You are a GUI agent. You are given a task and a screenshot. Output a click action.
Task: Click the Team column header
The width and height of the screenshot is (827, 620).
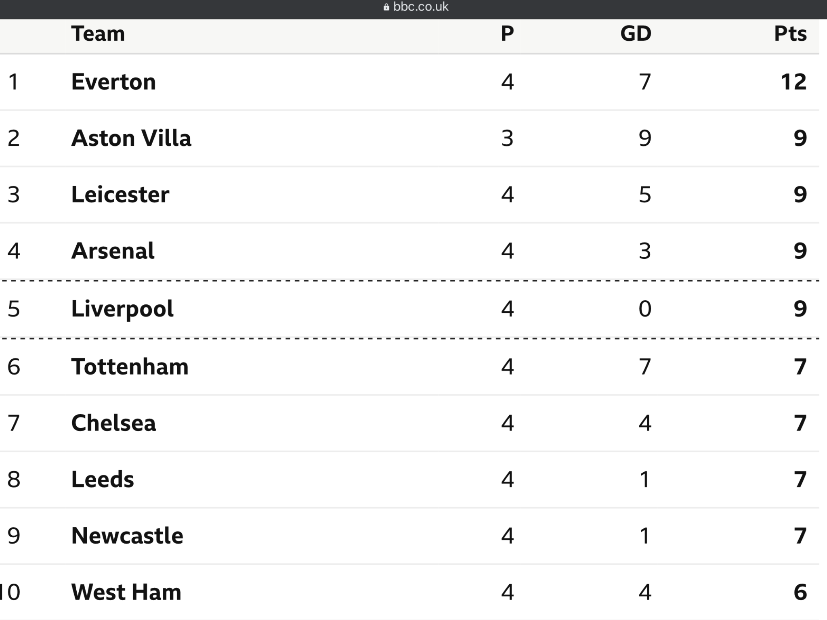click(x=98, y=34)
